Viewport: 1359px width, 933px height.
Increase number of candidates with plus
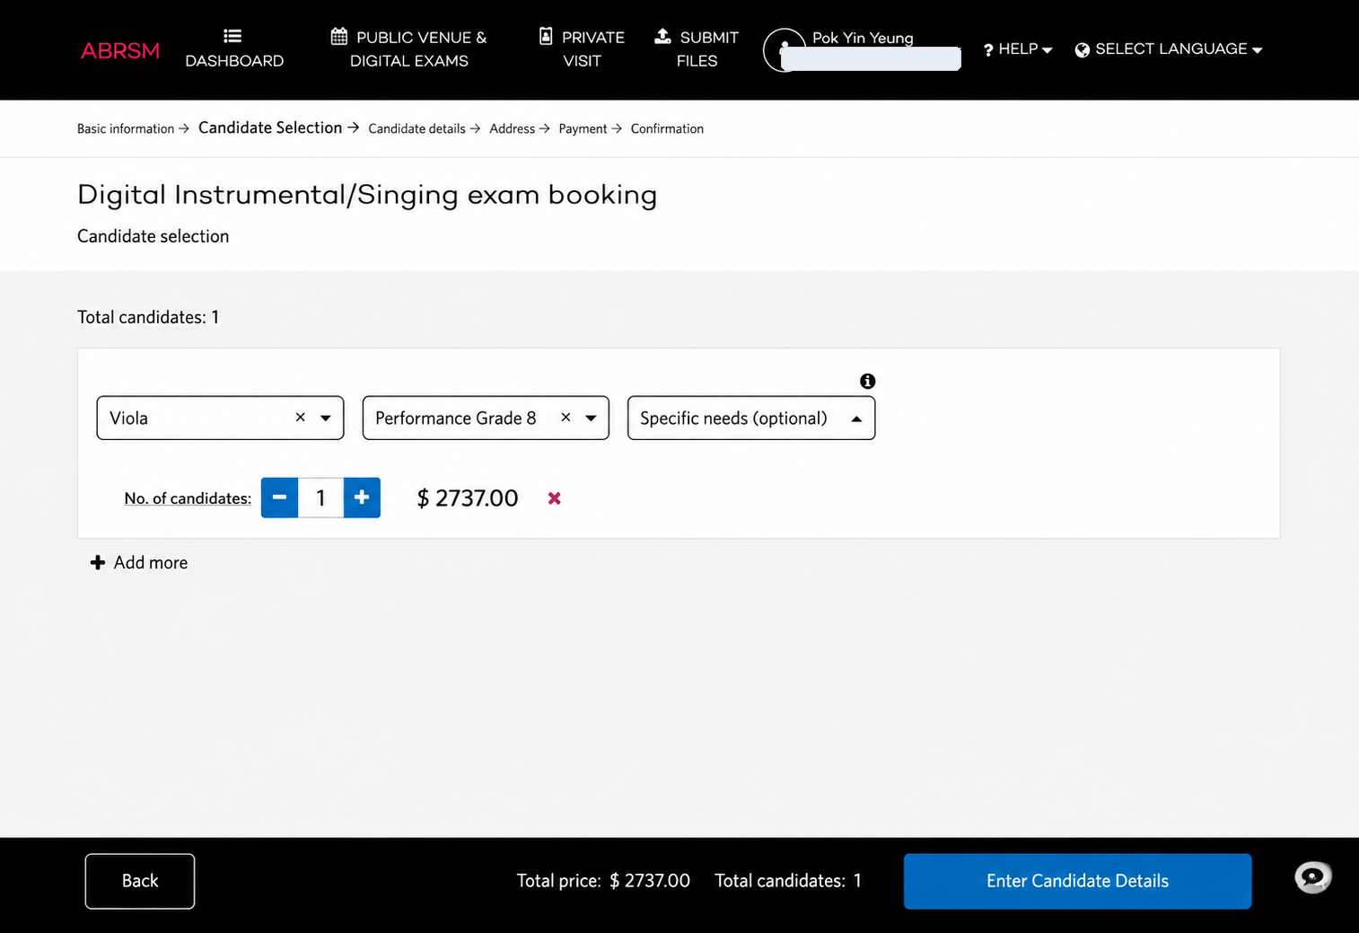click(x=362, y=497)
